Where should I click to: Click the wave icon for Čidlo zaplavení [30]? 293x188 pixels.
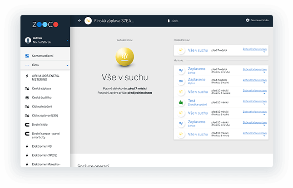click(x=27, y=116)
